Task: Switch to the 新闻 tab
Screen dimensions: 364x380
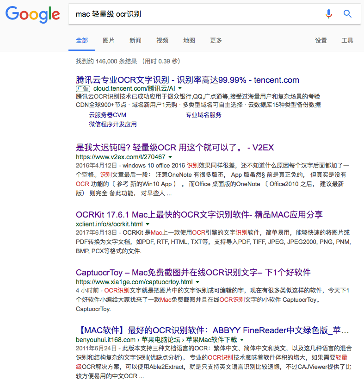Action: pyautogui.click(x=136, y=40)
